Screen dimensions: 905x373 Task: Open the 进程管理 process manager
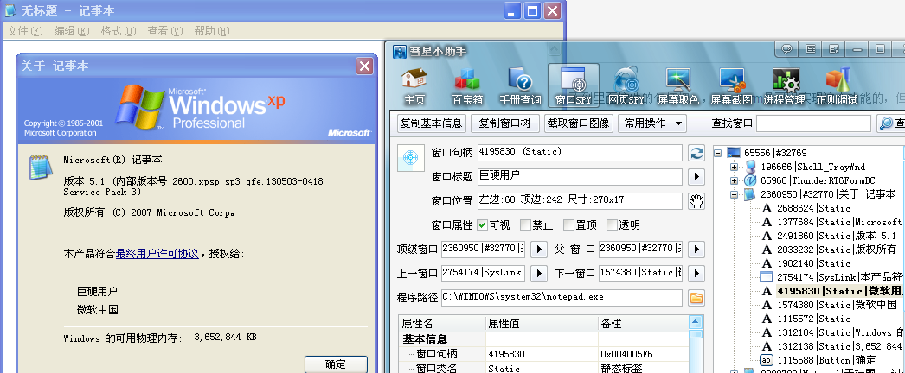point(785,86)
